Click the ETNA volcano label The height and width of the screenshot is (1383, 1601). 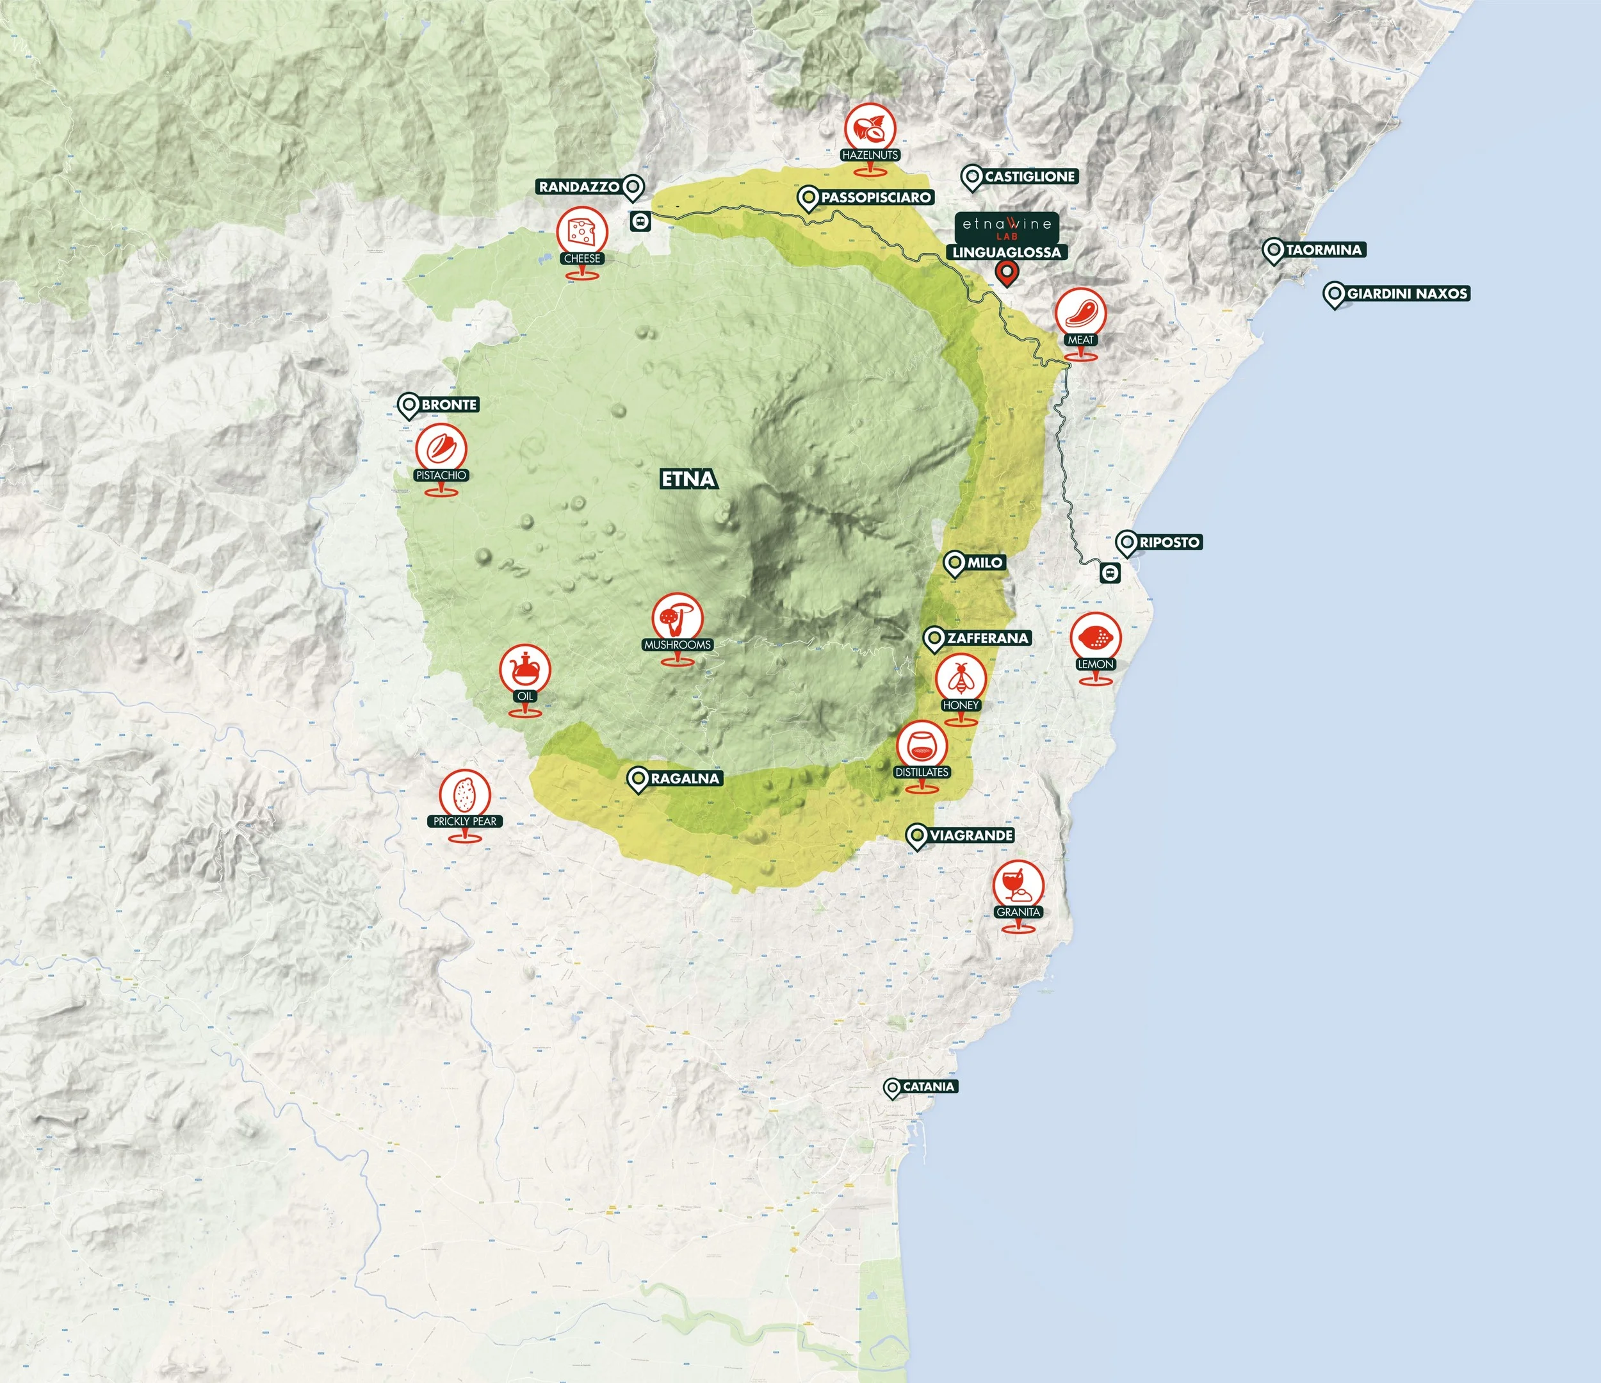pos(688,479)
